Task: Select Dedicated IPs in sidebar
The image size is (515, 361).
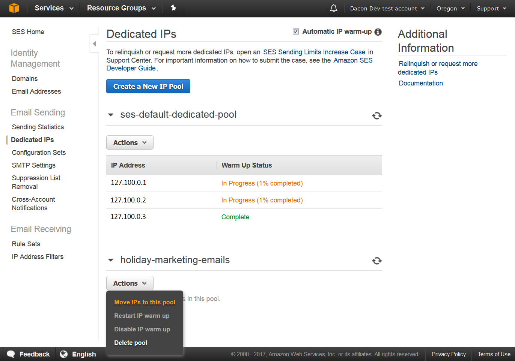Action: [32, 140]
